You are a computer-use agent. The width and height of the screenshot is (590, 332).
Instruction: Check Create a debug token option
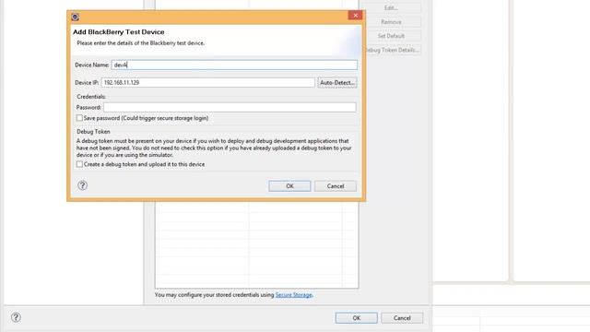point(79,164)
